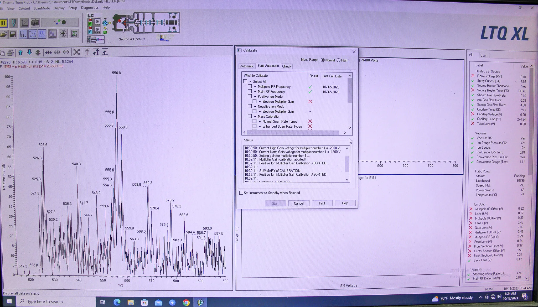This screenshot has height=307, width=538.
Task: Click the Start calibration button
Action: click(x=275, y=203)
